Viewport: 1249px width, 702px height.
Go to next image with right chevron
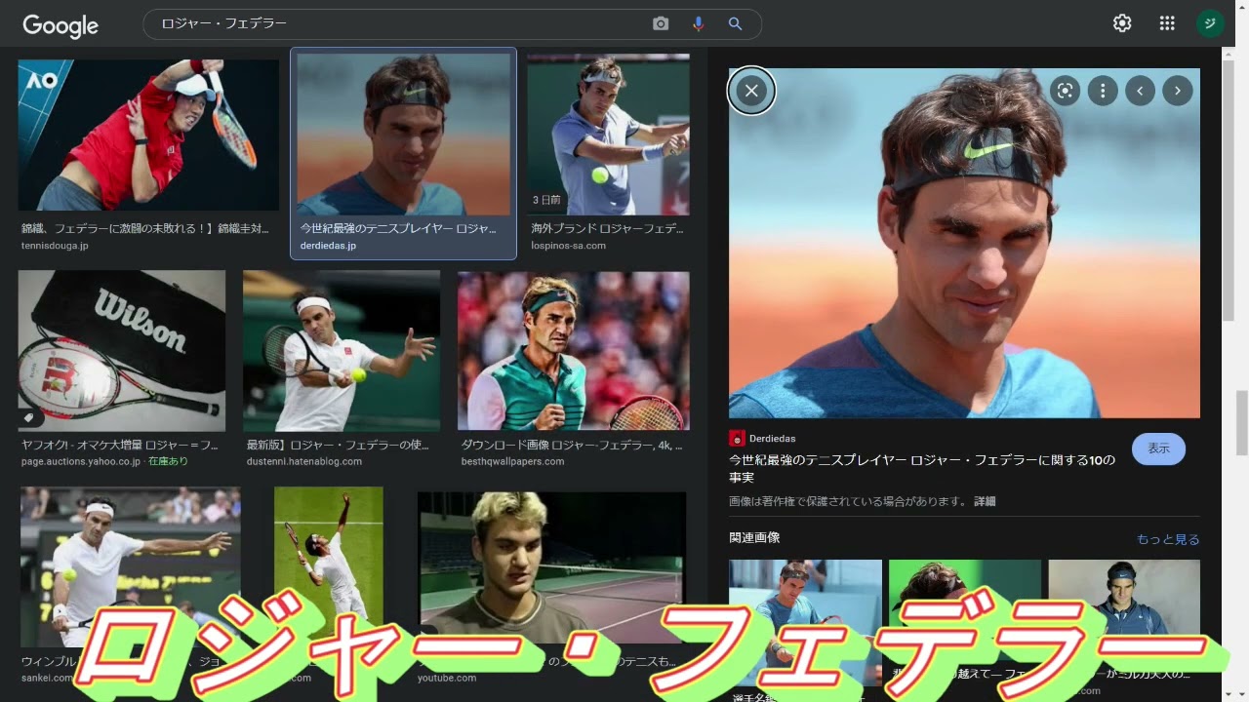(x=1178, y=91)
